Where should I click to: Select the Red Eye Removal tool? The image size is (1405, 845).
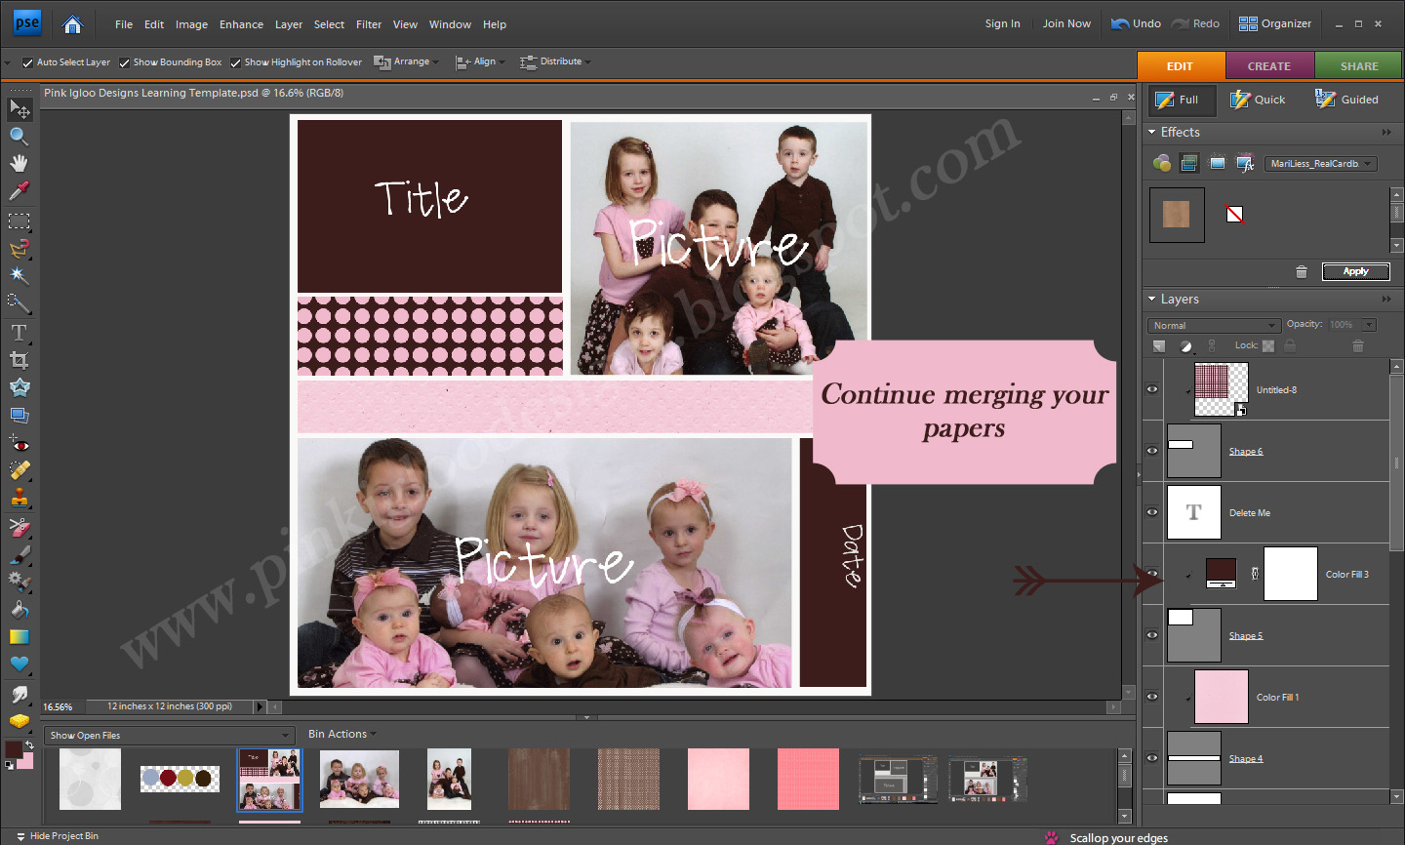pos(20,444)
